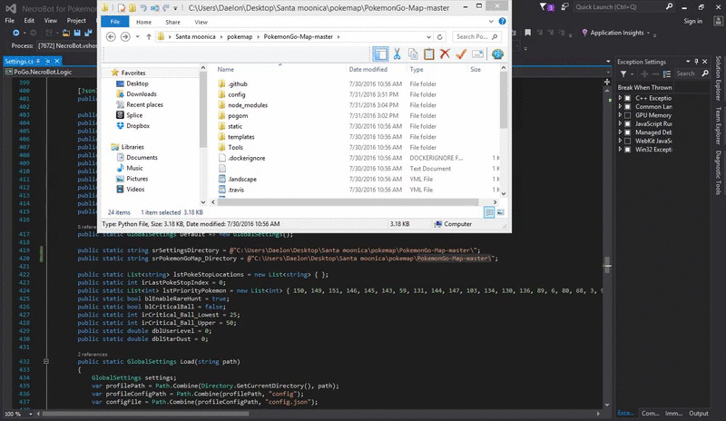Open the Share ribbon tab in Explorer
Screen dimensions: 726x421
172,20
